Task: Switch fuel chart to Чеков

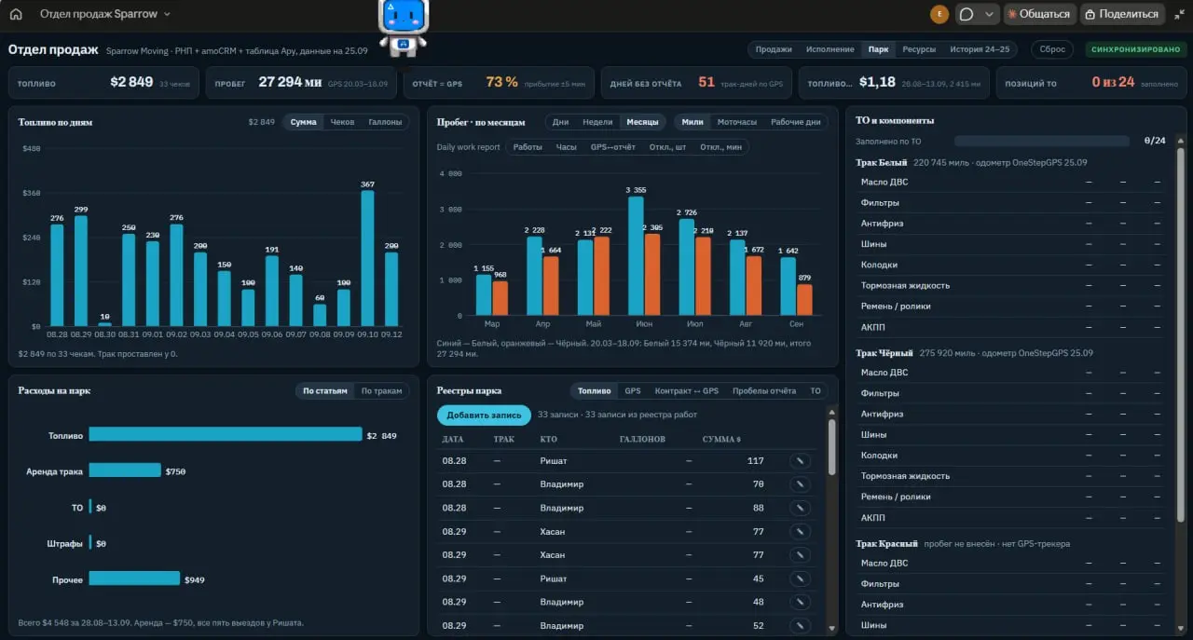Action: 342,122
